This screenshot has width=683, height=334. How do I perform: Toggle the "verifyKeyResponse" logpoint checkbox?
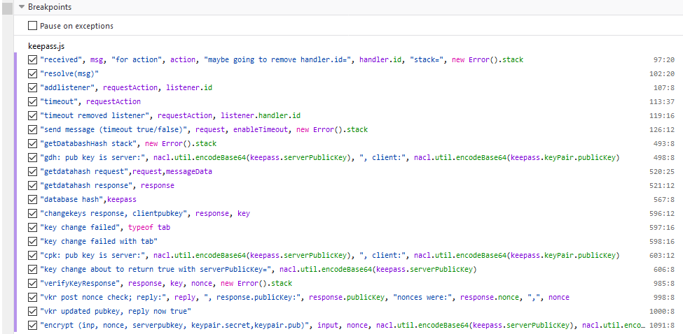[x=32, y=283]
